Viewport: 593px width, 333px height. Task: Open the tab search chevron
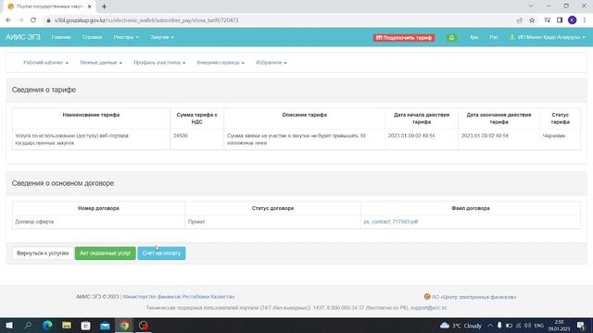[x=531, y=6]
